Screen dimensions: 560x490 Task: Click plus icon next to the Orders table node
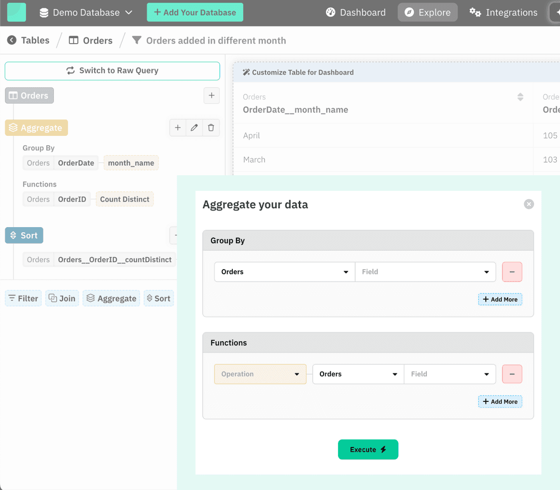pyautogui.click(x=211, y=95)
